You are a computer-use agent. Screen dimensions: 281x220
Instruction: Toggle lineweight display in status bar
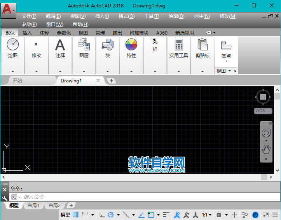166,215
